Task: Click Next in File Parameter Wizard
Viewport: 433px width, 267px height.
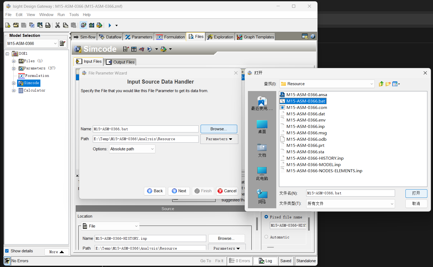Action: point(179,191)
